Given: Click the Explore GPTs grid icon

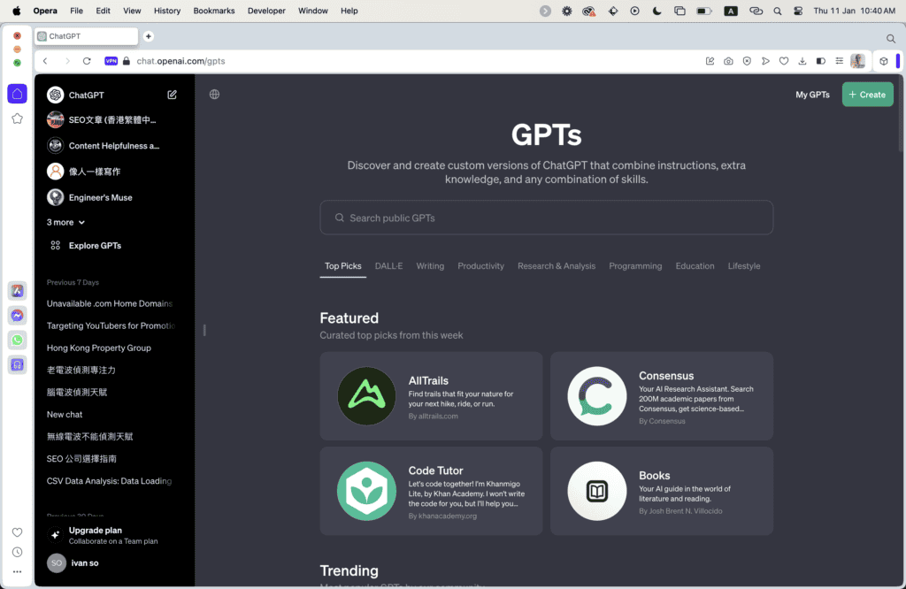Looking at the screenshot, I should tap(56, 246).
